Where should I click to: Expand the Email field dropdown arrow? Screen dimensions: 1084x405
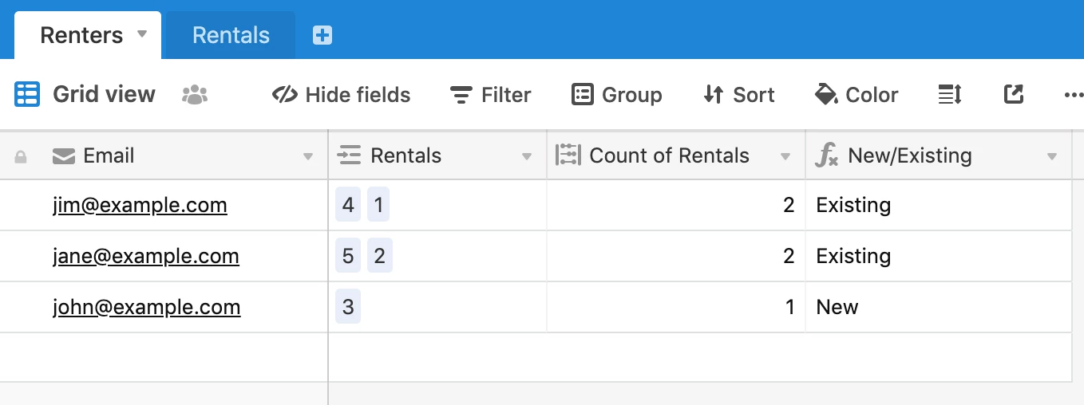tap(308, 157)
